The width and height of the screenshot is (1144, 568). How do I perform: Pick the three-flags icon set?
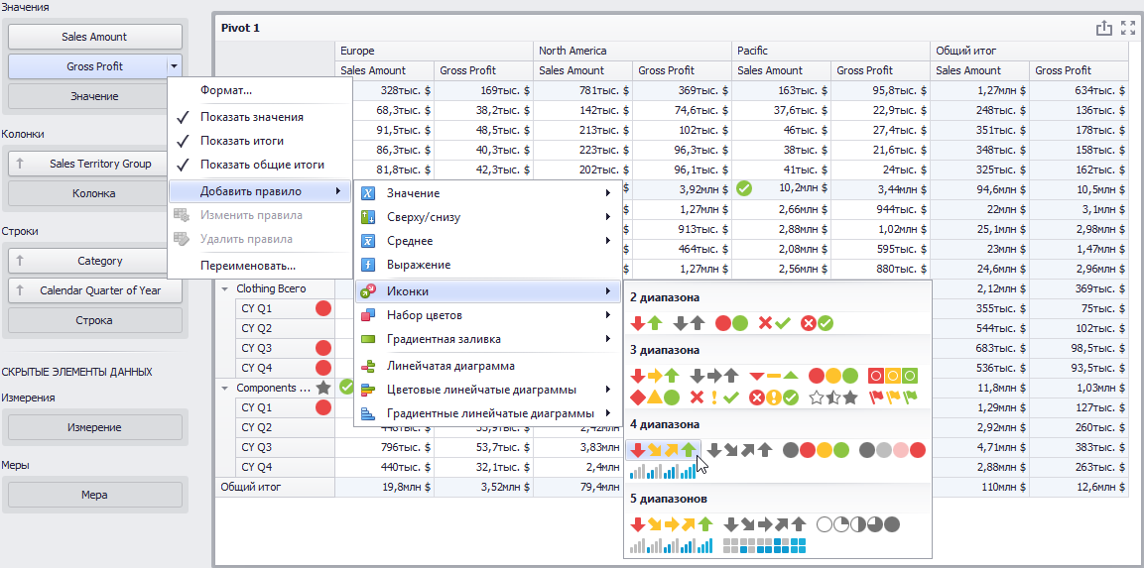point(891,398)
